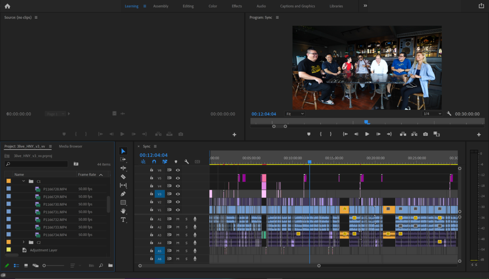
Task: Select clip P1166731.MP4 in project panel
Action: click(55, 212)
